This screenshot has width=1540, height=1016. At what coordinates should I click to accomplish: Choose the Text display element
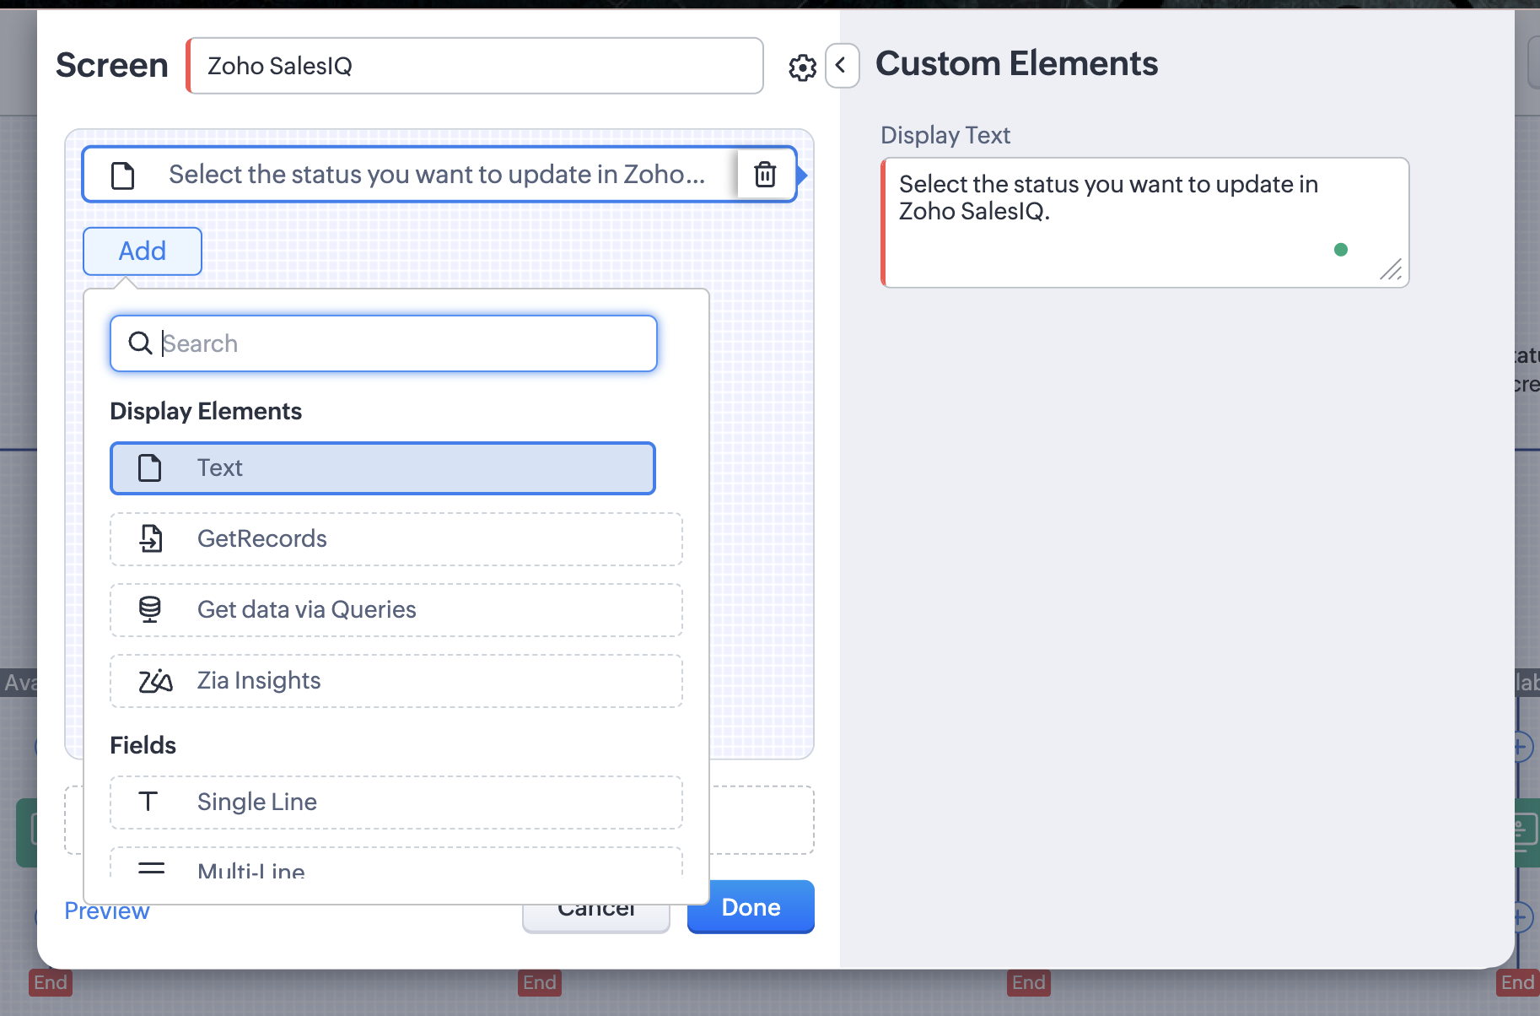click(382, 468)
